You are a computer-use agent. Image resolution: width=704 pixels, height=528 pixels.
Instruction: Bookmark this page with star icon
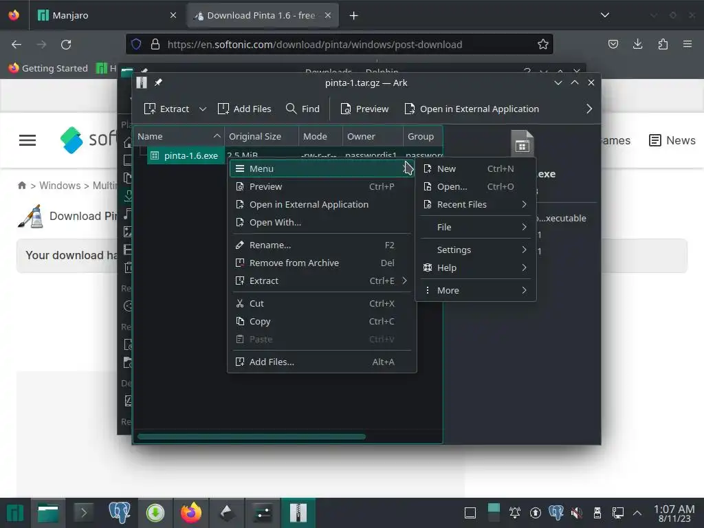pyautogui.click(x=543, y=45)
